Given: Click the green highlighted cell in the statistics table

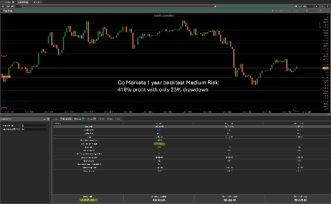Looking at the screenshot, I should [159, 144].
